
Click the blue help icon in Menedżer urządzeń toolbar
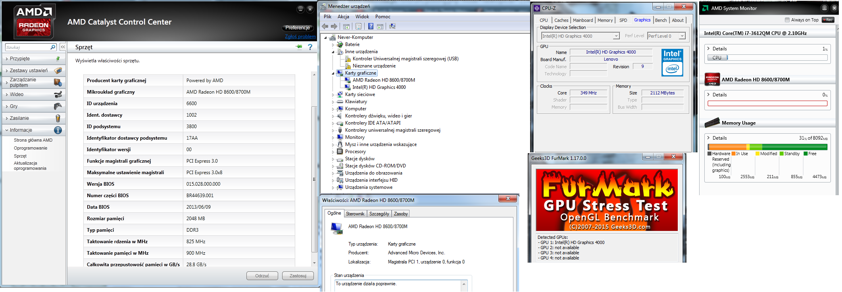coord(371,26)
